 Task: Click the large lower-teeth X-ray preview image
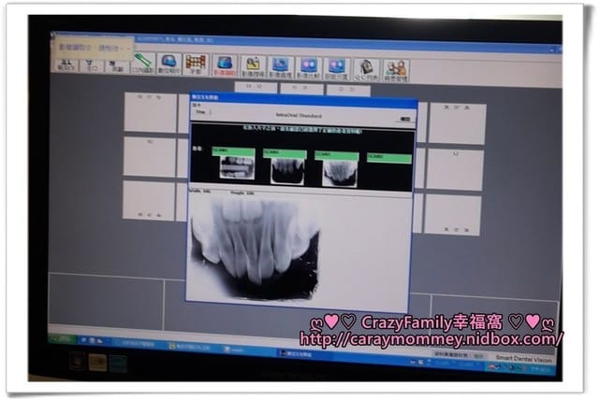tap(255, 248)
